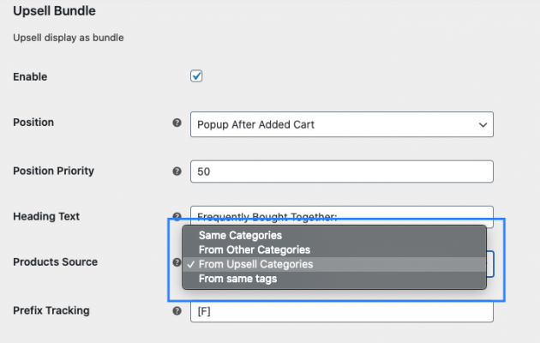
Task: Click the Position Priority label text
Action: 53,171
